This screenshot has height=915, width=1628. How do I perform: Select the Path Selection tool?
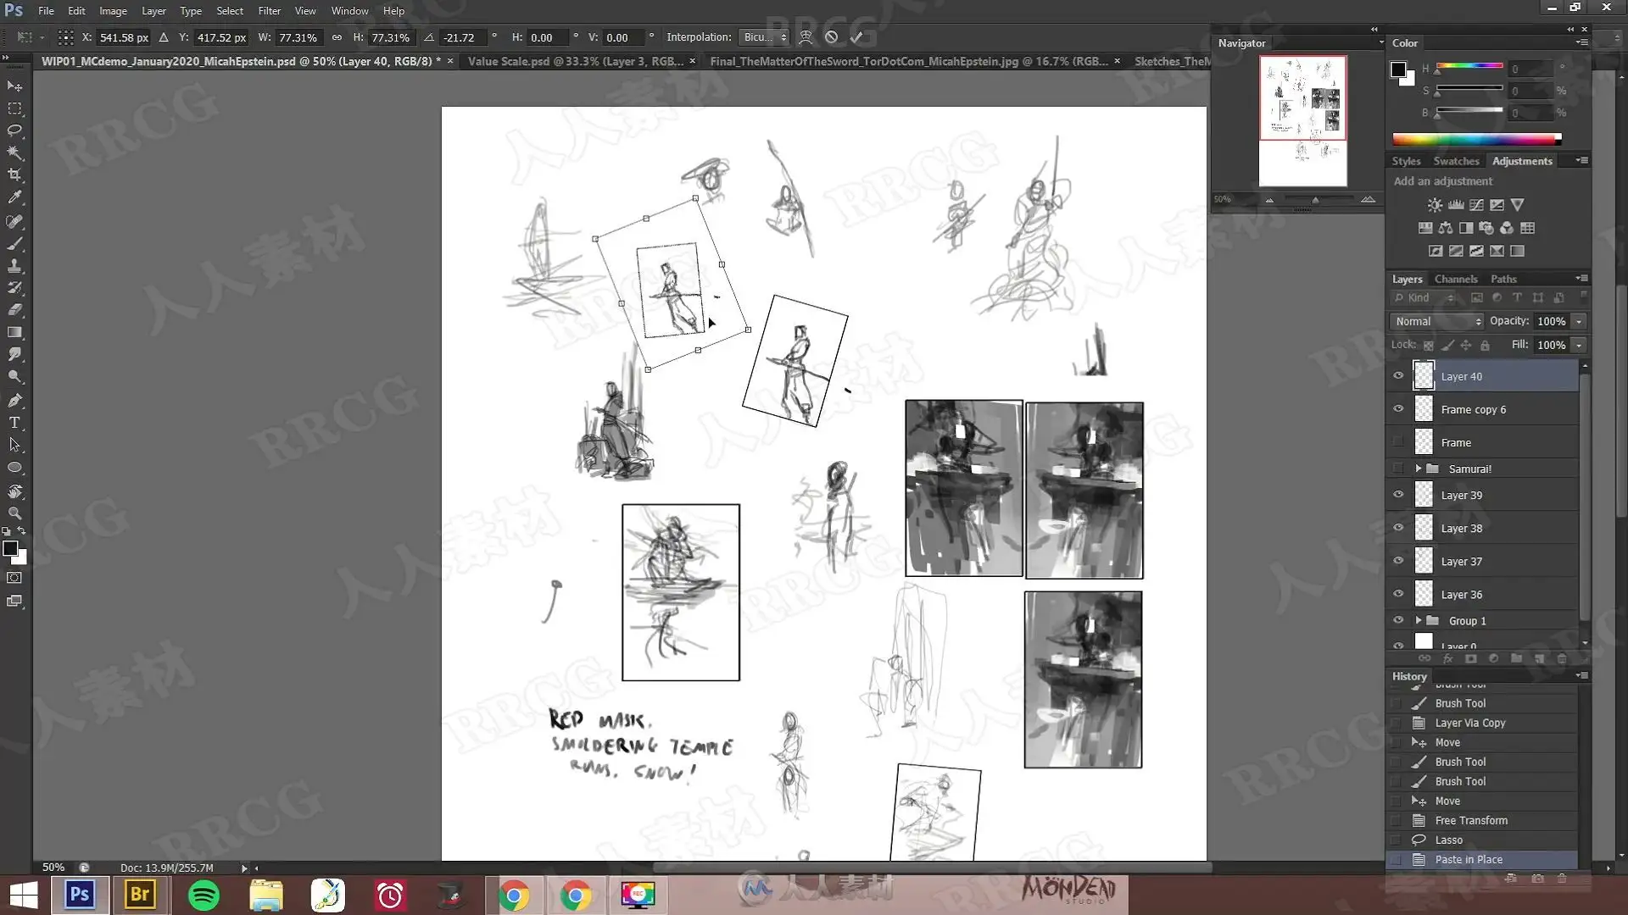click(x=14, y=444)
